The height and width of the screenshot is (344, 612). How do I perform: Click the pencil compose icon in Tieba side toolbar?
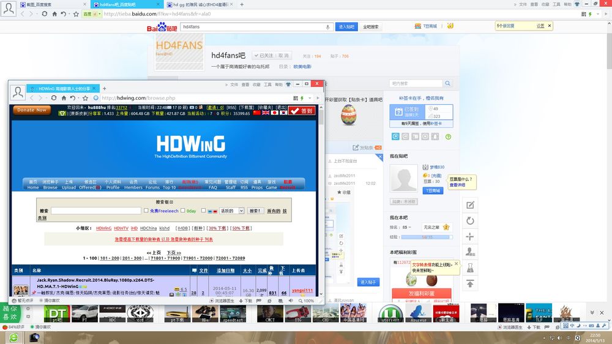tap(470, 205)
